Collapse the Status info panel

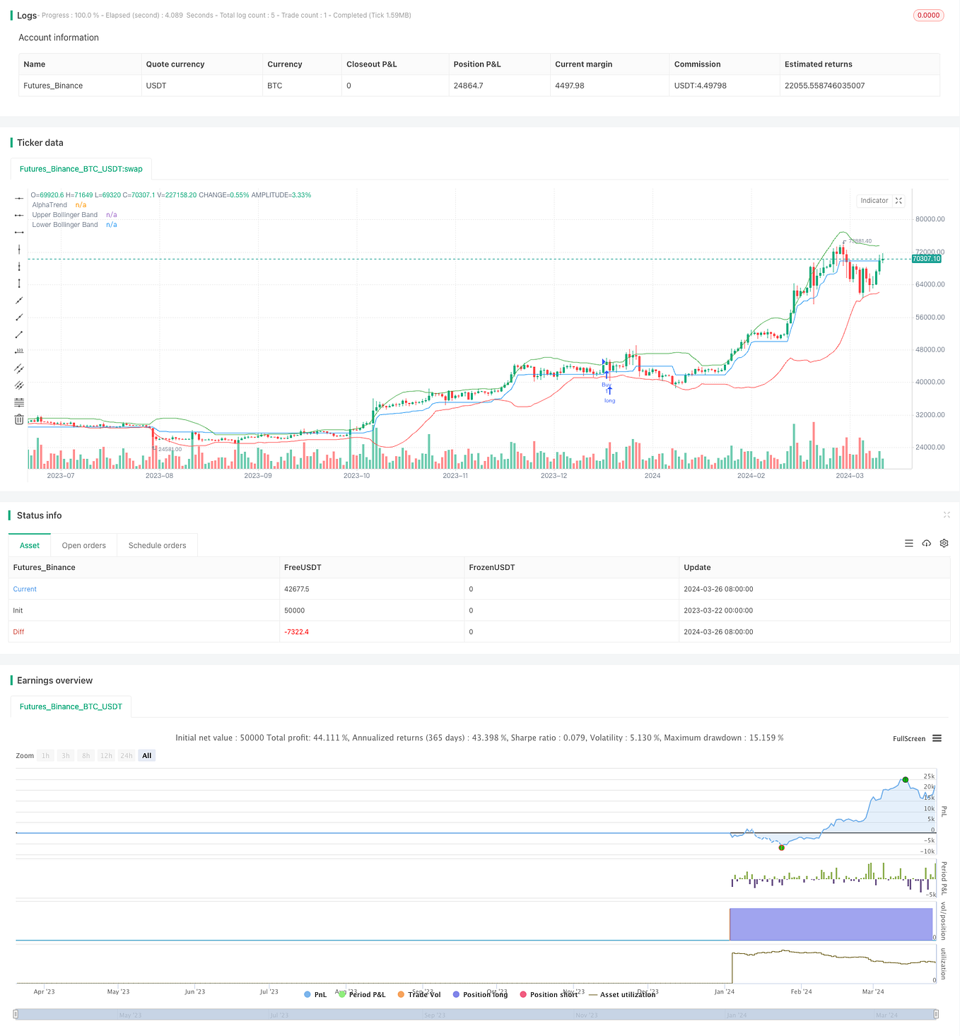(947, 516)
